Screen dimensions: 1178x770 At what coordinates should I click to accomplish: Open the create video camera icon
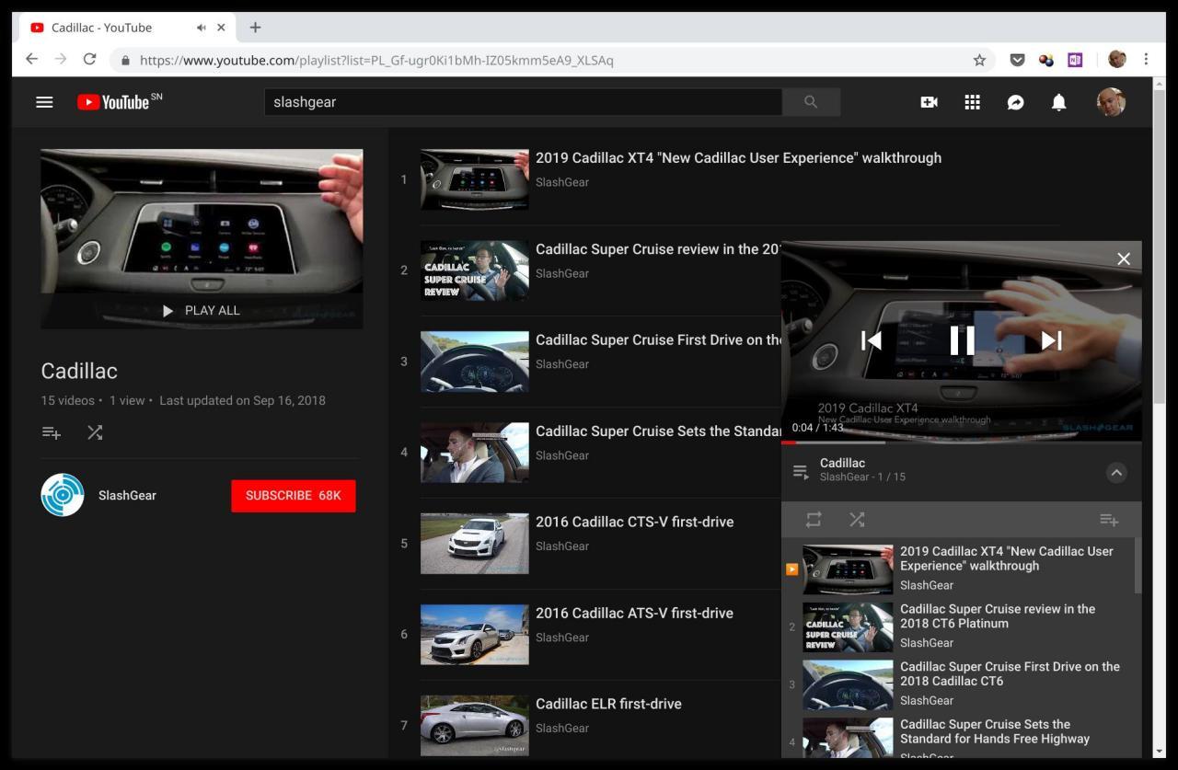pyautogui.click(x=929, y=102)
